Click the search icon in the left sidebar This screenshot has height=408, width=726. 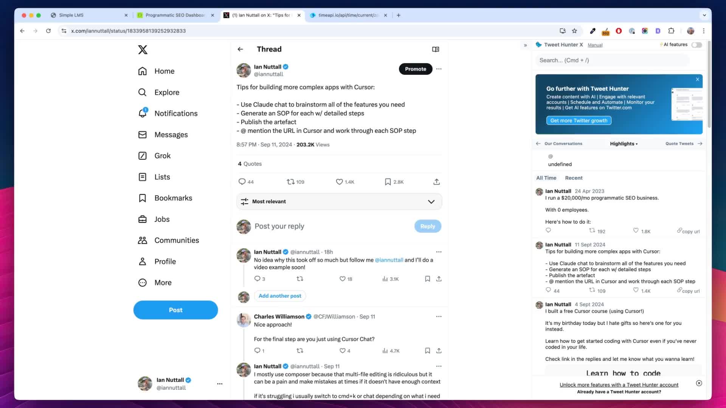(142, 92)
